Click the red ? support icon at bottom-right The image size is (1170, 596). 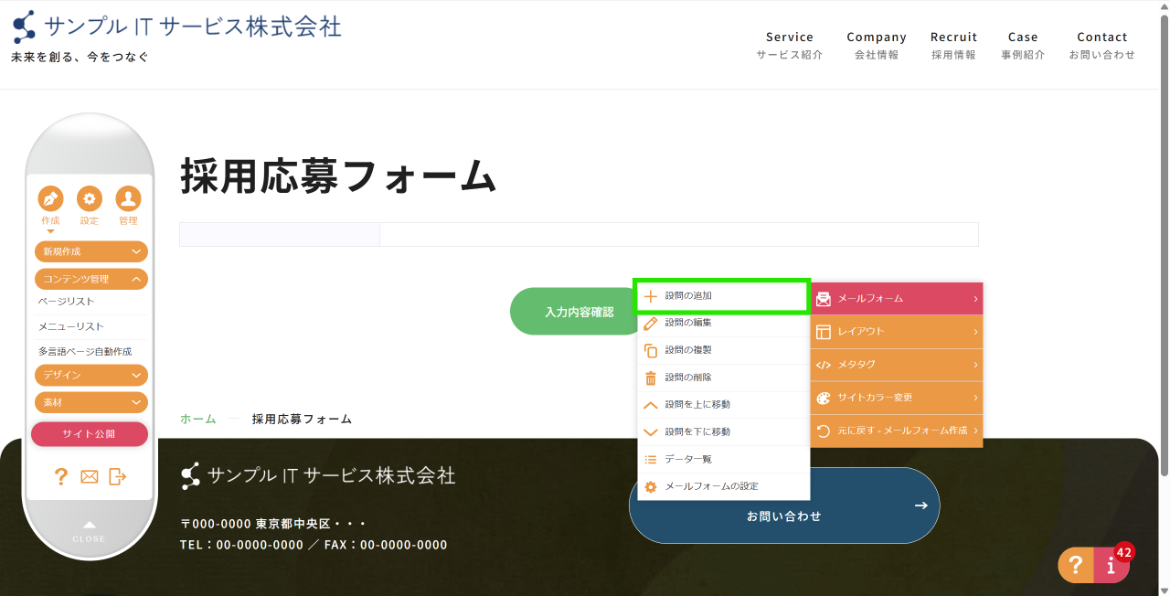pos(1076,565)
